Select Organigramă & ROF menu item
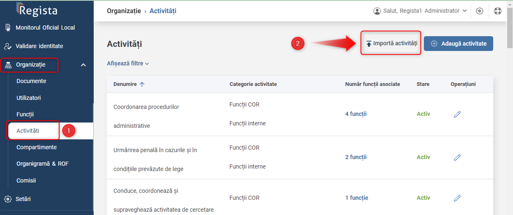 tap(43, 164)
